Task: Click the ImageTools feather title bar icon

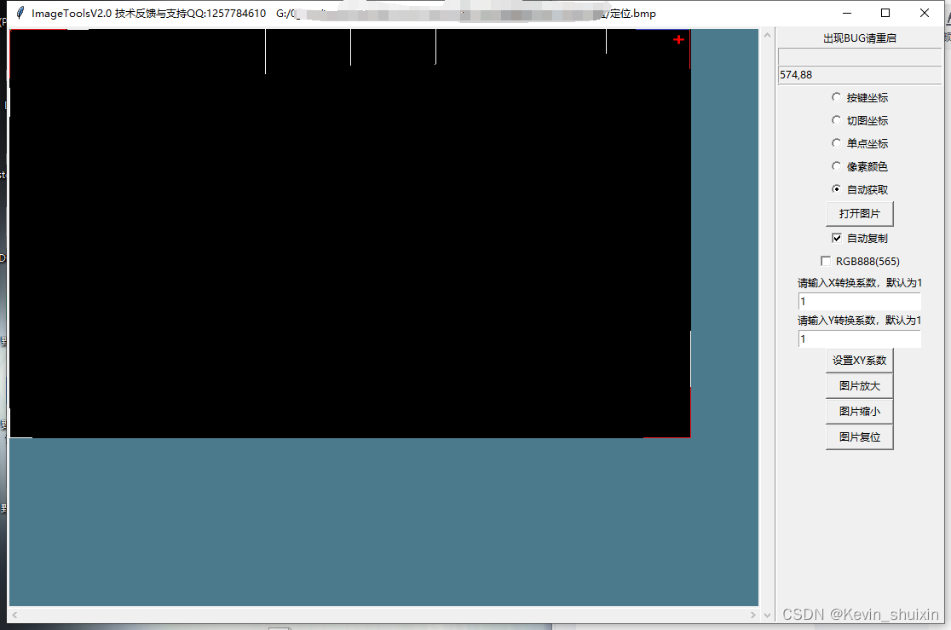Action: 20,13
